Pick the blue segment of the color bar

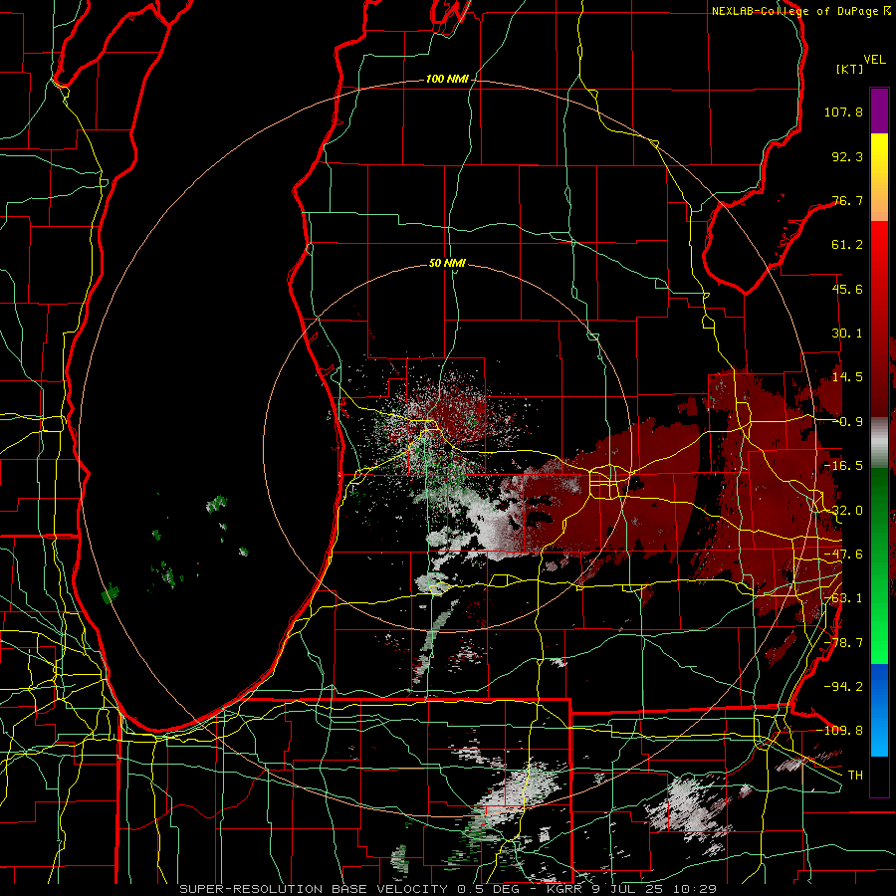click(x=879, y=710)
